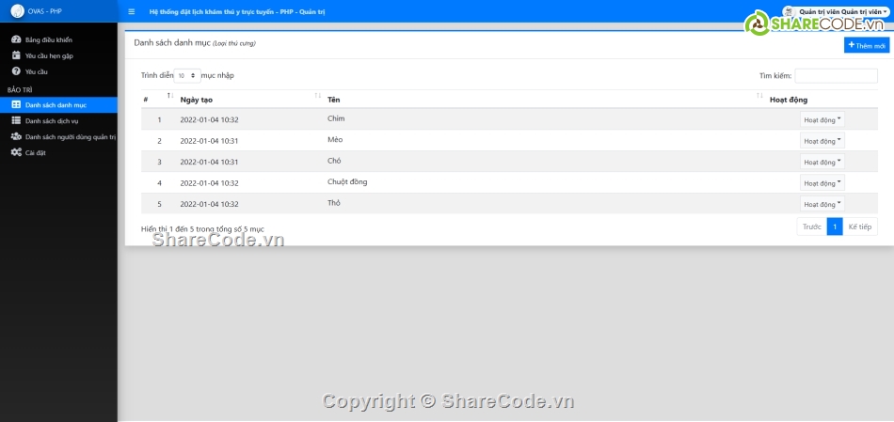Click the list icon beside Danh sách dịch vụ
Image resolution: width=894 pixels, height=422 pixels.
(x=16, y=121)
